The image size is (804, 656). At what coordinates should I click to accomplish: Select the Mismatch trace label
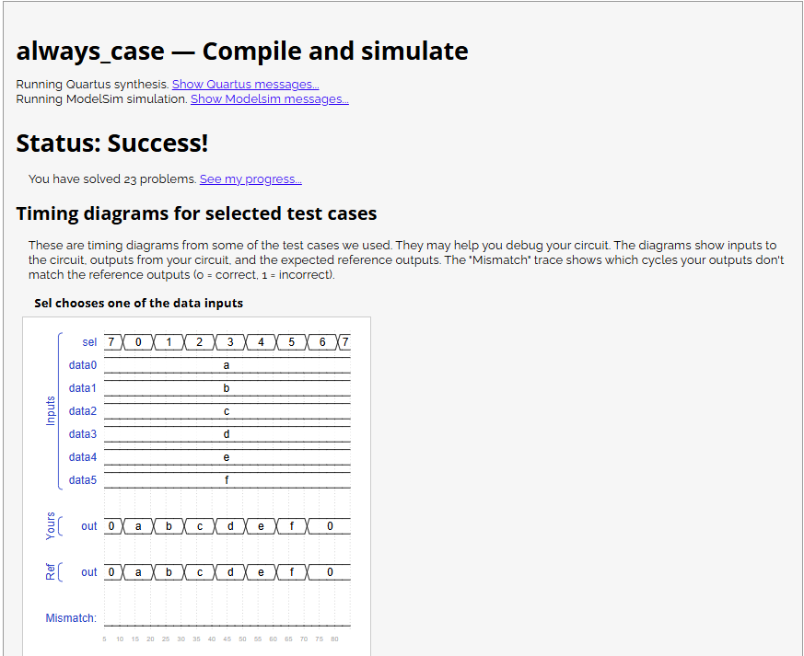coord(71,617)
